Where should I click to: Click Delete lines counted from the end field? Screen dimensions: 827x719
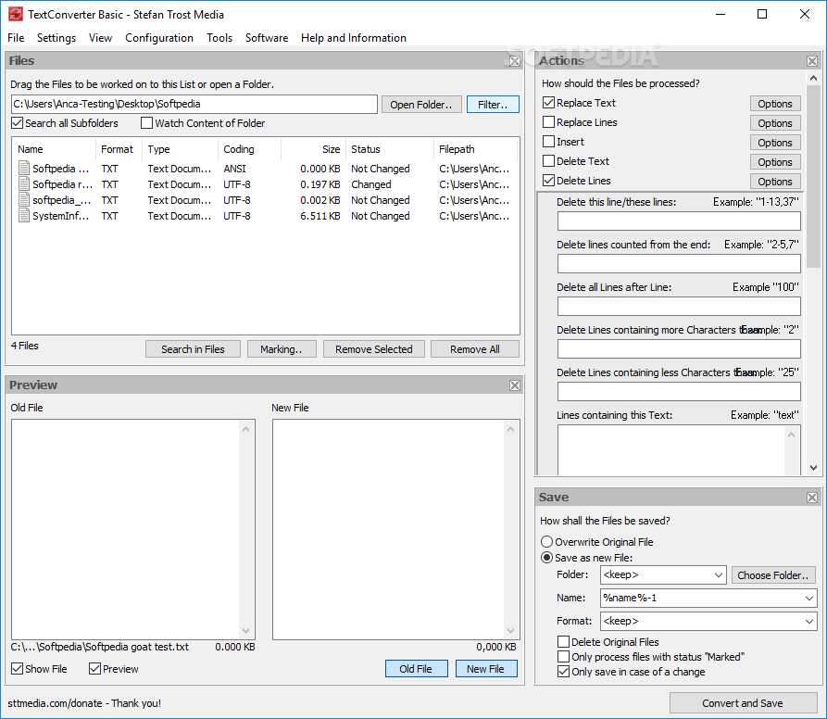[x=679, y=264]
